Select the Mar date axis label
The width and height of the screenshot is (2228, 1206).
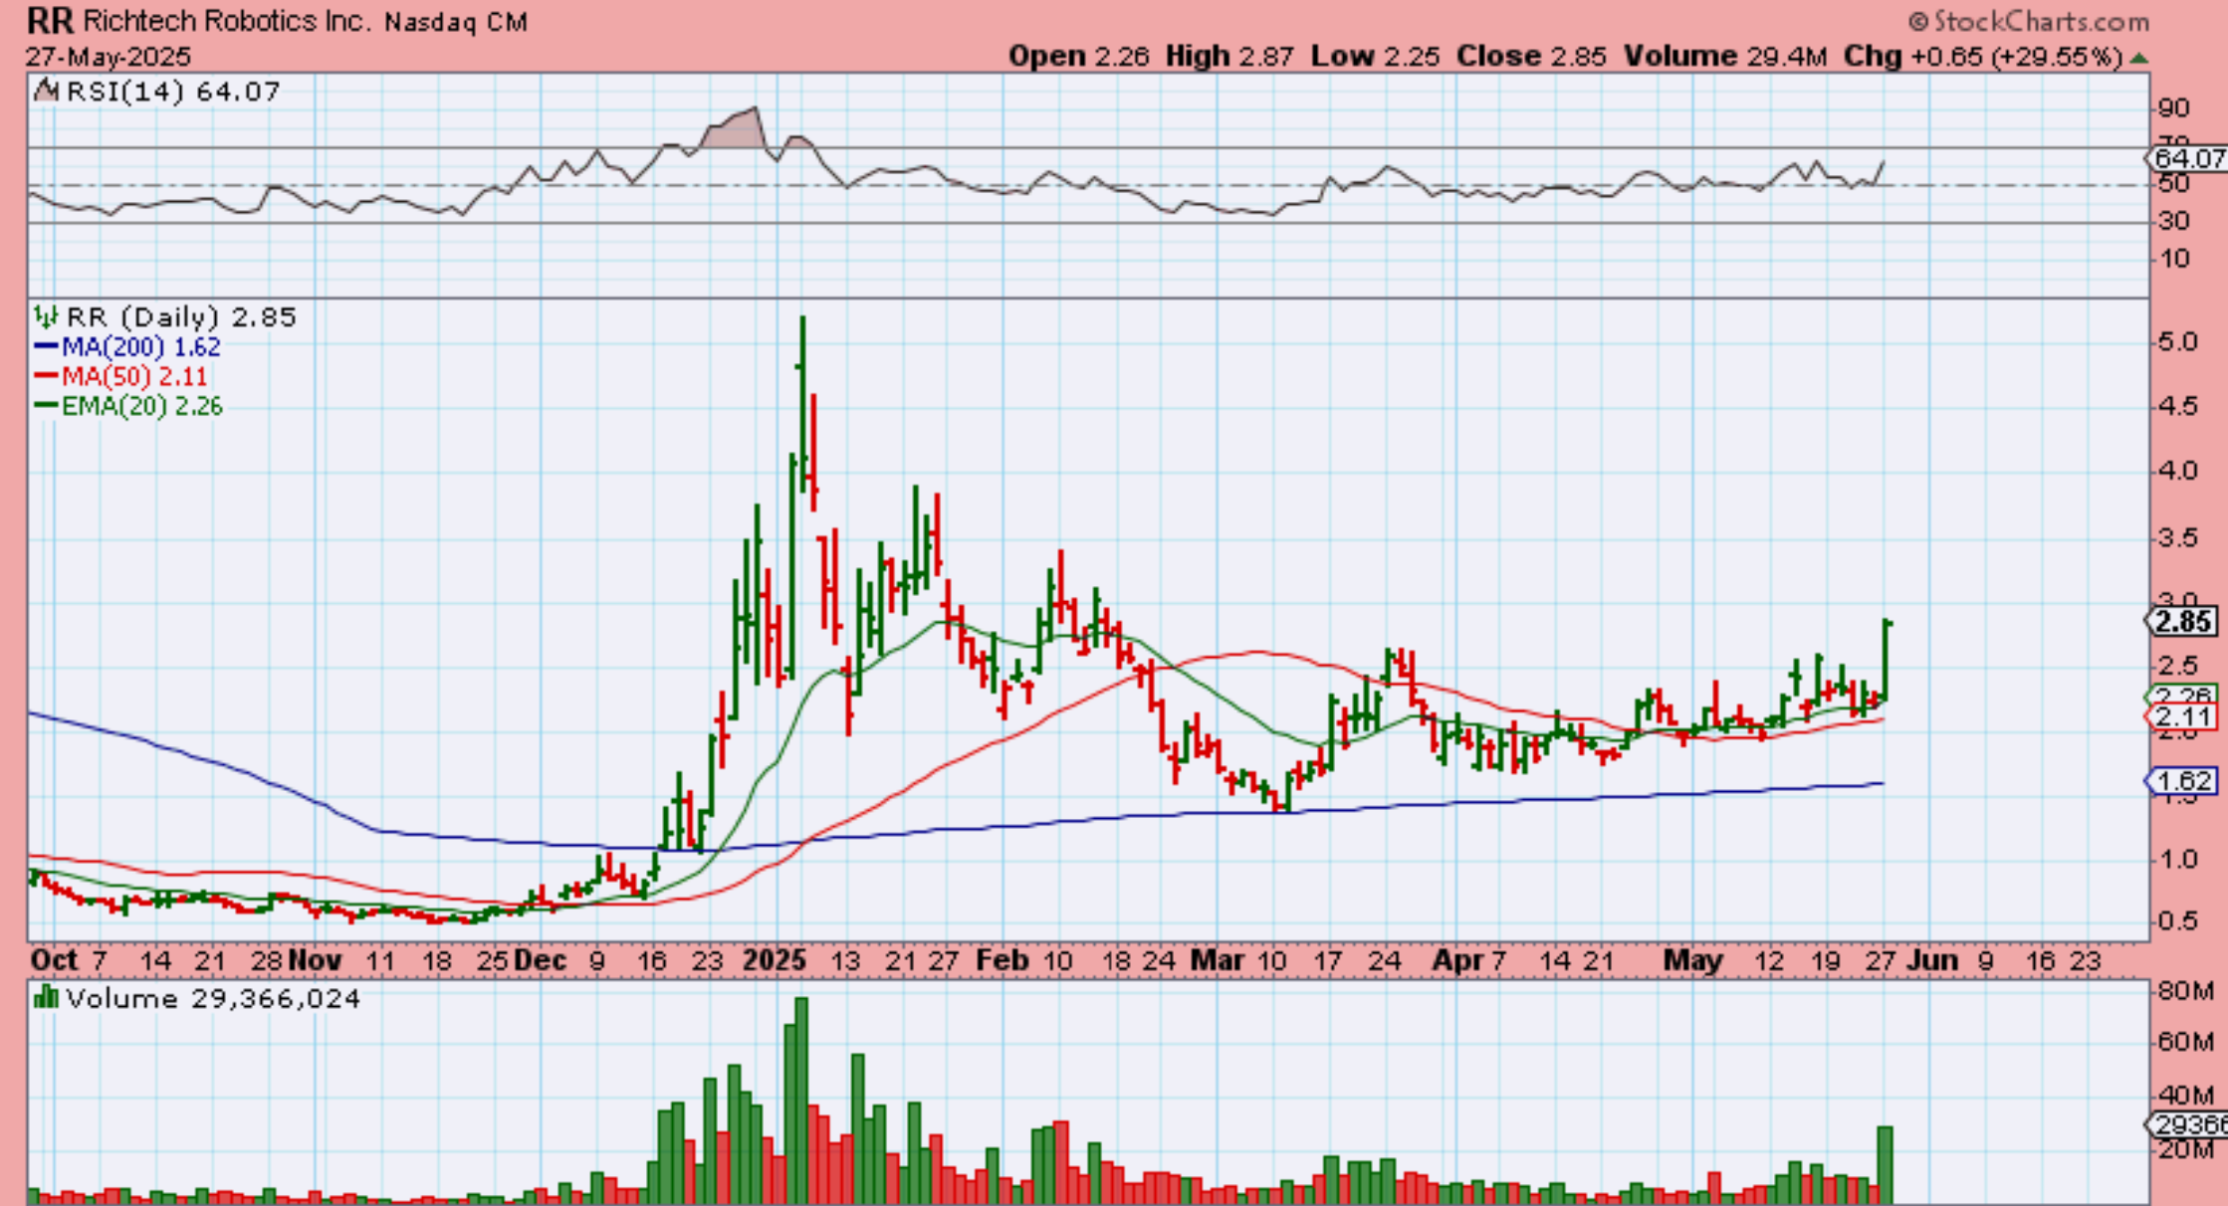point(1217,960)
